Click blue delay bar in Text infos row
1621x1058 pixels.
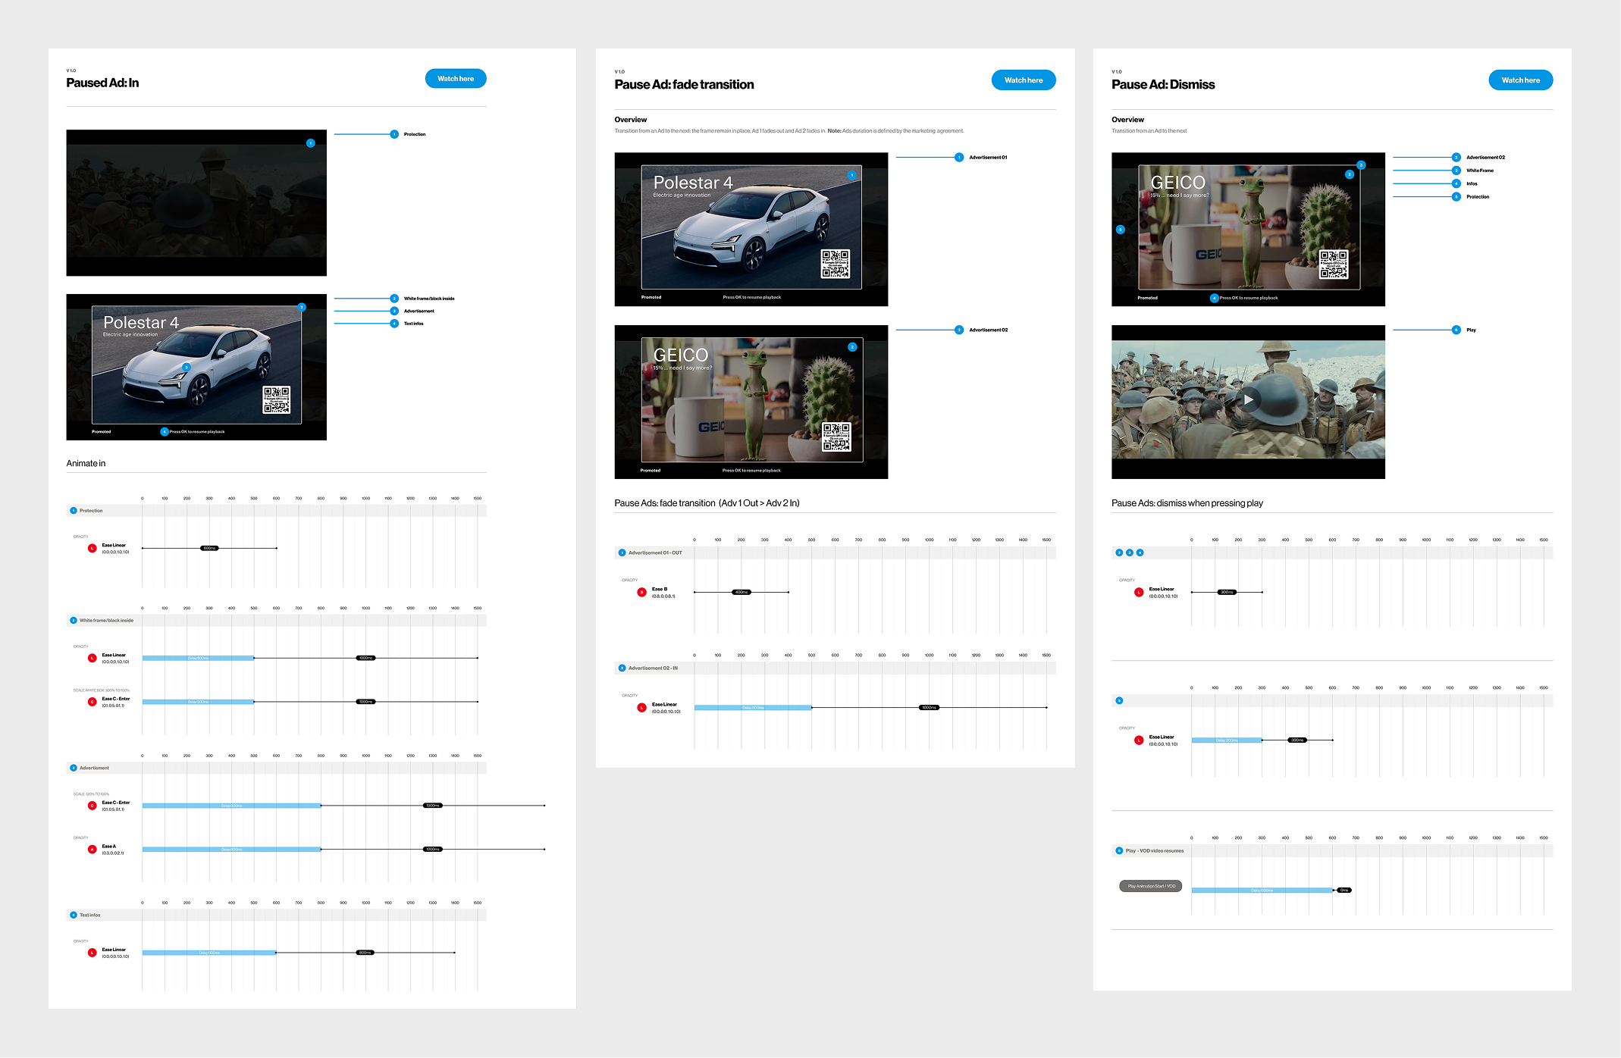pos(209,953)
